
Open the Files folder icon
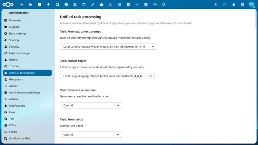tap(31, 5)
